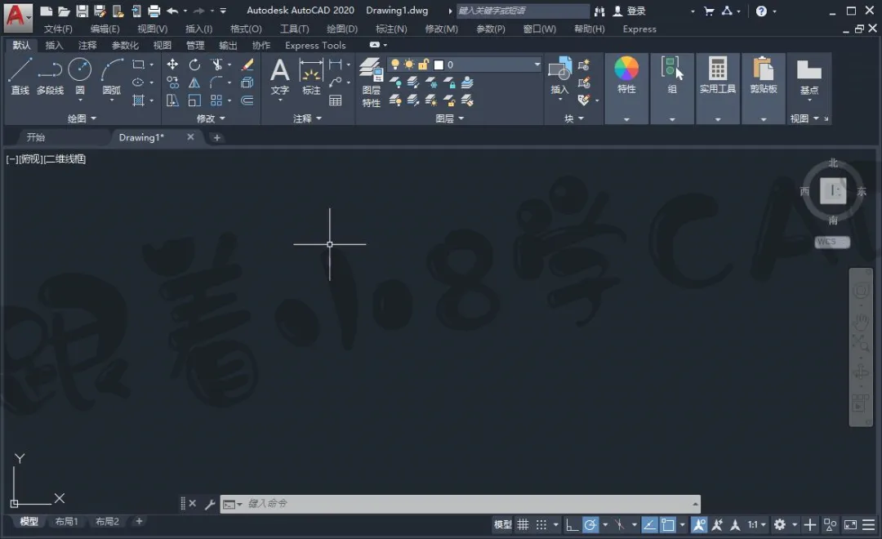Toggle grid display in status bar
The height and width of the screenshot is (539, 882).
pos(523,525)
